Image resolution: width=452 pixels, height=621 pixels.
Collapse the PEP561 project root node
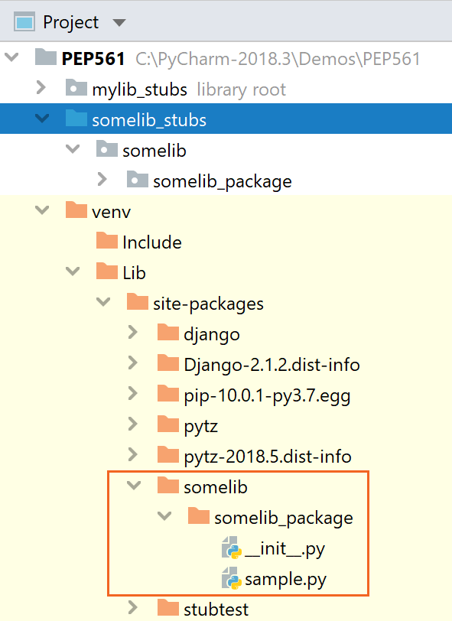[x=11, y=57]
